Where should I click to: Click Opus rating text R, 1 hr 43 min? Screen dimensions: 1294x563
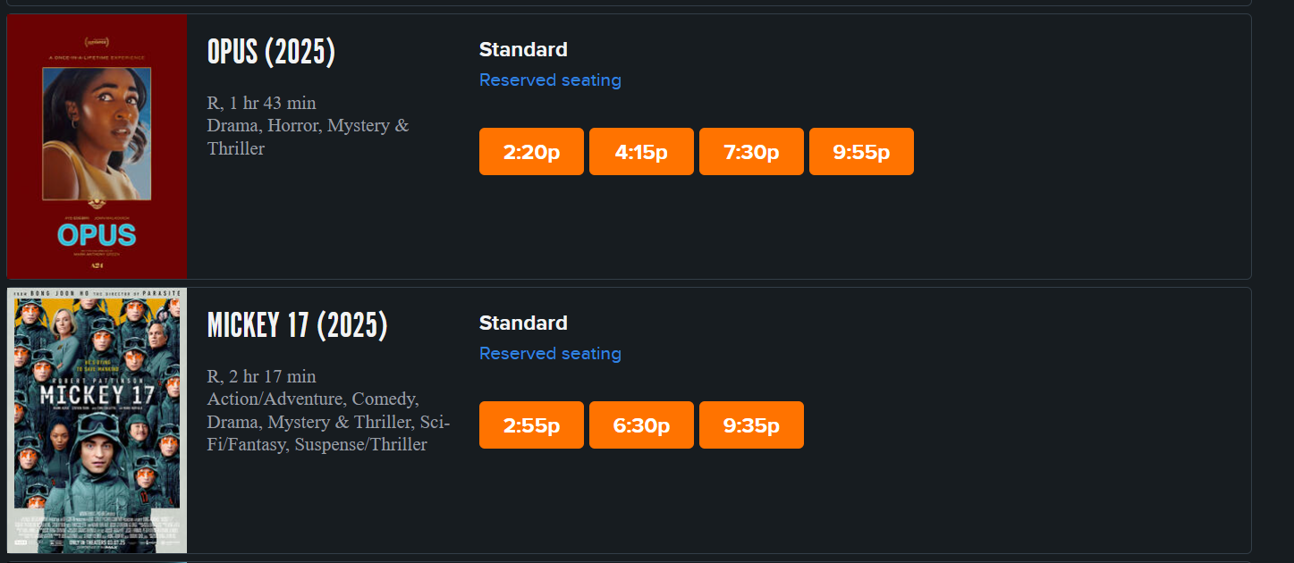tap(261, 103)
